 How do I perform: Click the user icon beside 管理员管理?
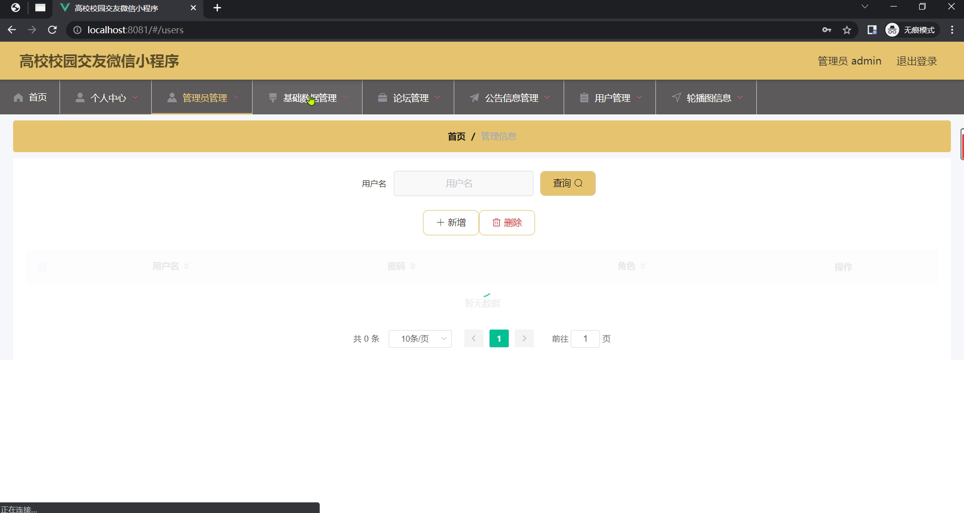[172, 97]
